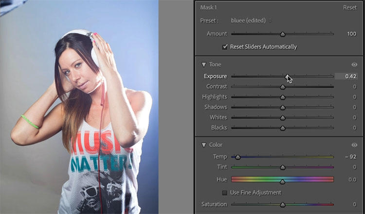The image size is (365, 214).
Task: Click the Color section heading
Action: [x=216, y=145]
